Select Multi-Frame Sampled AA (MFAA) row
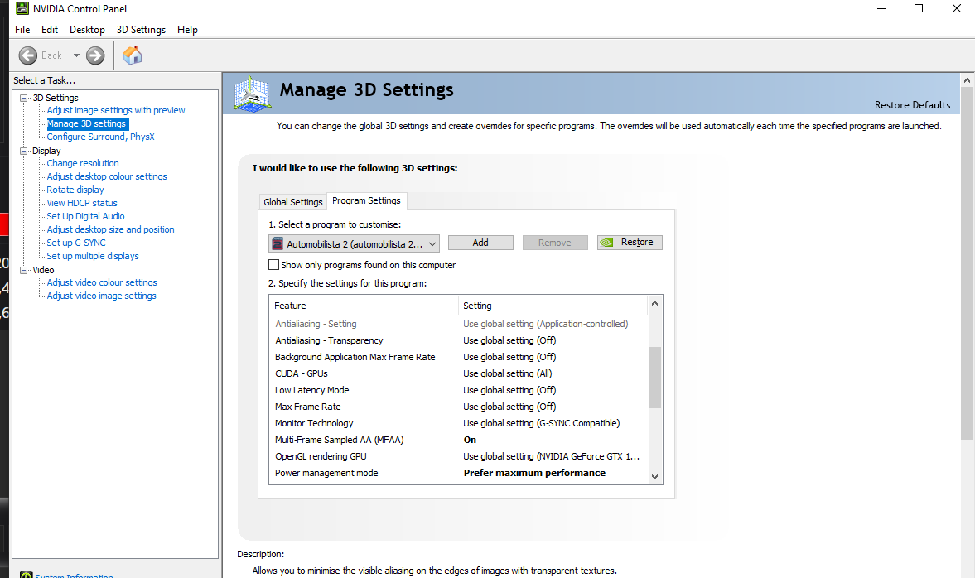 pos(459,440)
